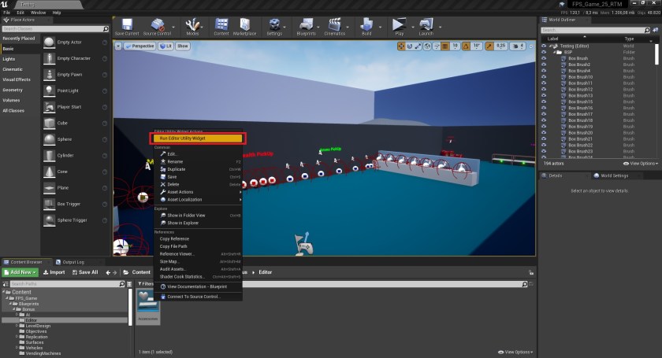Toggle visibility of Box Brush10

(544, 77)
